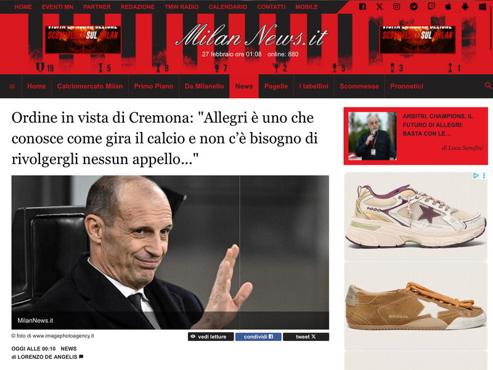This screenshot has height=370, width=493.
Task: Open the Apple app icon
Action: pyautogui.click(x=448, y=7)
